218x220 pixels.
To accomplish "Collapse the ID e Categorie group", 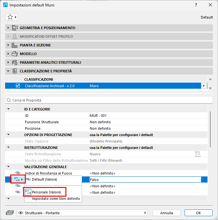I will click(x=9, y=109).
